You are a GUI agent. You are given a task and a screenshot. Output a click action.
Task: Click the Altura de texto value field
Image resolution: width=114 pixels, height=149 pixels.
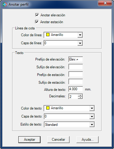76,89
